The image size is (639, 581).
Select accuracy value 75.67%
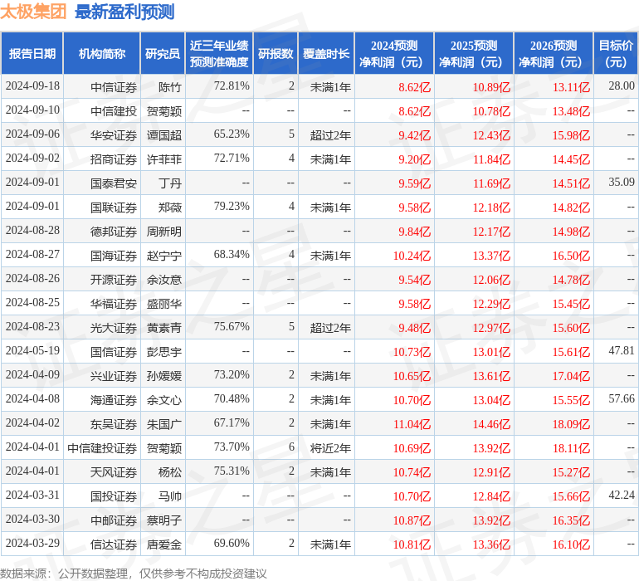click(x=232, y=326)
